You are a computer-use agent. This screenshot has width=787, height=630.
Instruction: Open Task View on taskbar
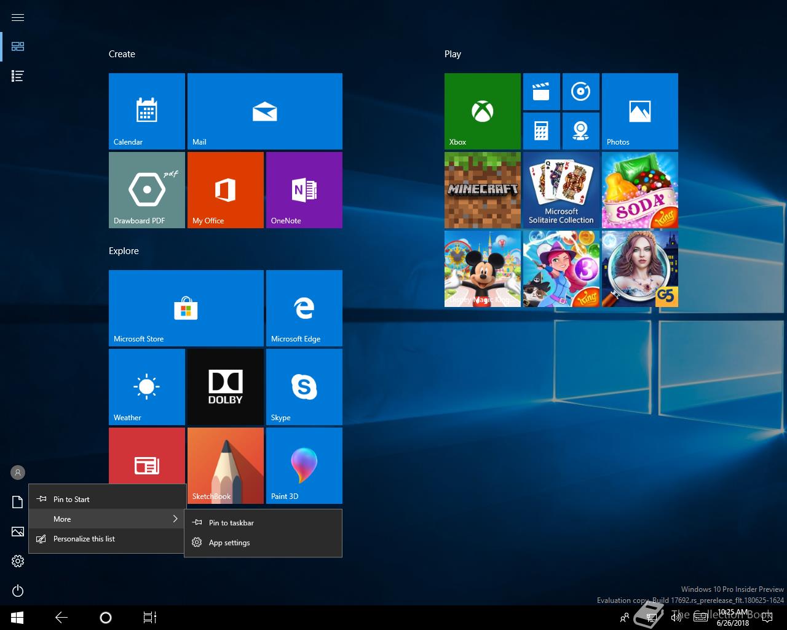tap(150, 618)
